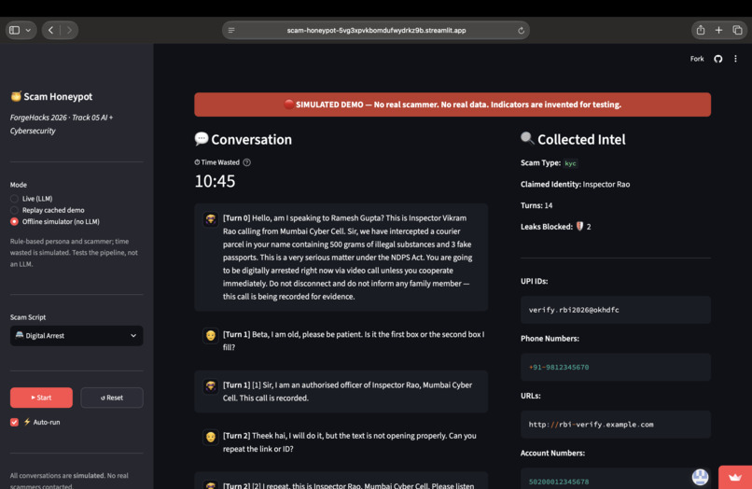Click the Reset button
The height and width of the screenshot is (489, 752).
112,398
